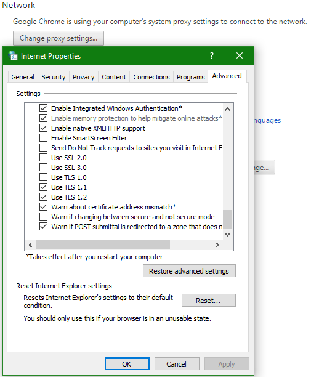Screen dimensions: 319x377
Task: Open the Content tab
Action: click(114, 77)
